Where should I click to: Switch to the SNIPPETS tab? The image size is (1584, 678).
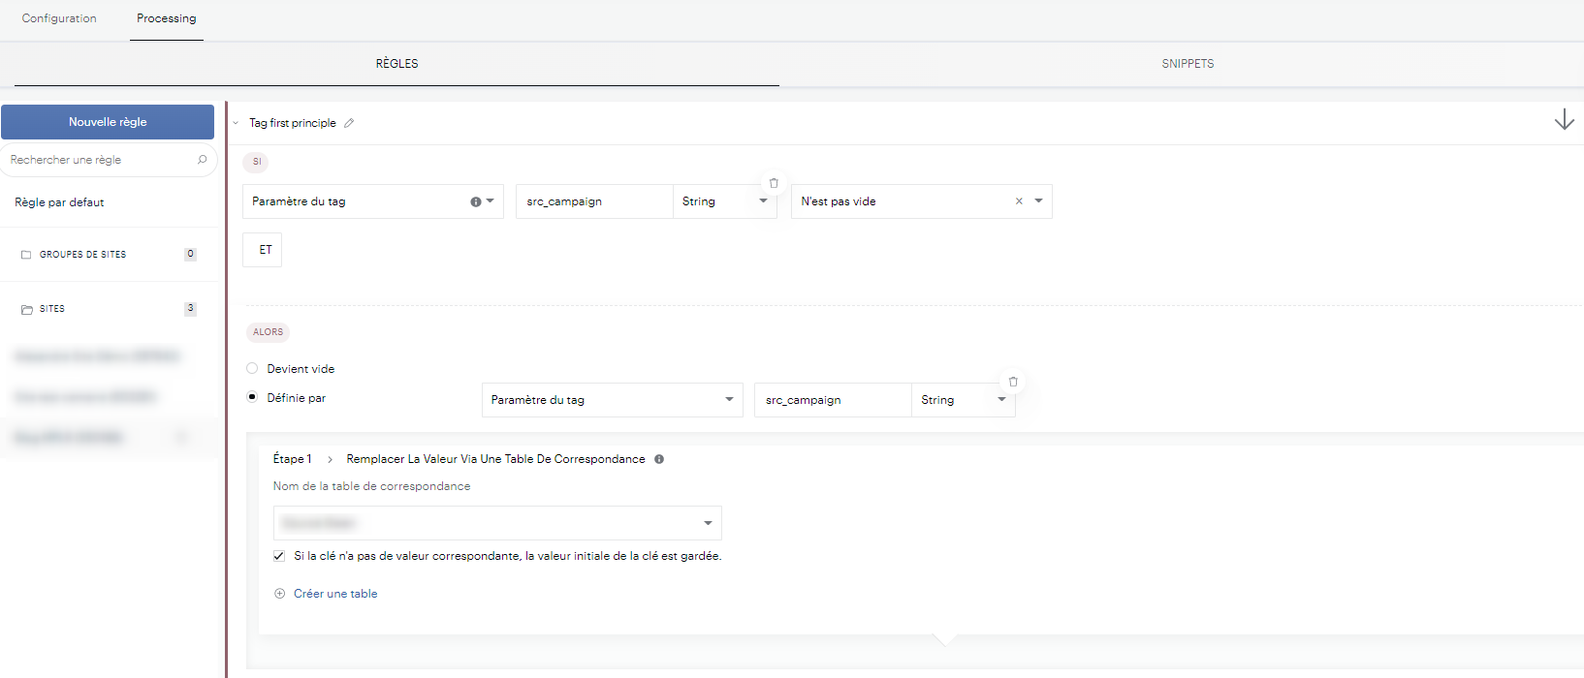[x=1188, y=64]
